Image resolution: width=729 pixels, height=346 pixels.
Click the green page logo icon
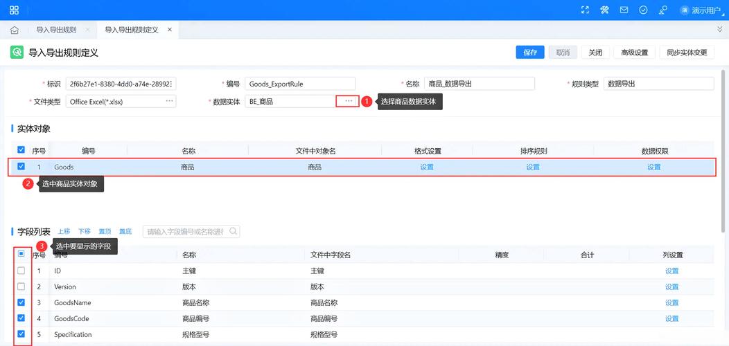17,52
